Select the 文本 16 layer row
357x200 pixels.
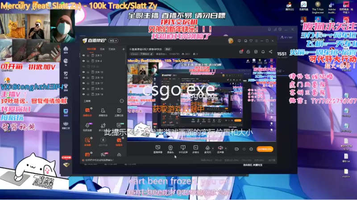pos(103,88)
